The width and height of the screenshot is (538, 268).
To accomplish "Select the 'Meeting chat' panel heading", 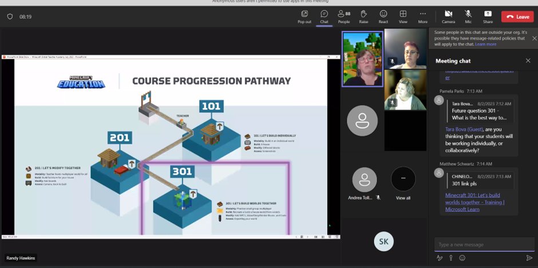I will click(453, 61).
